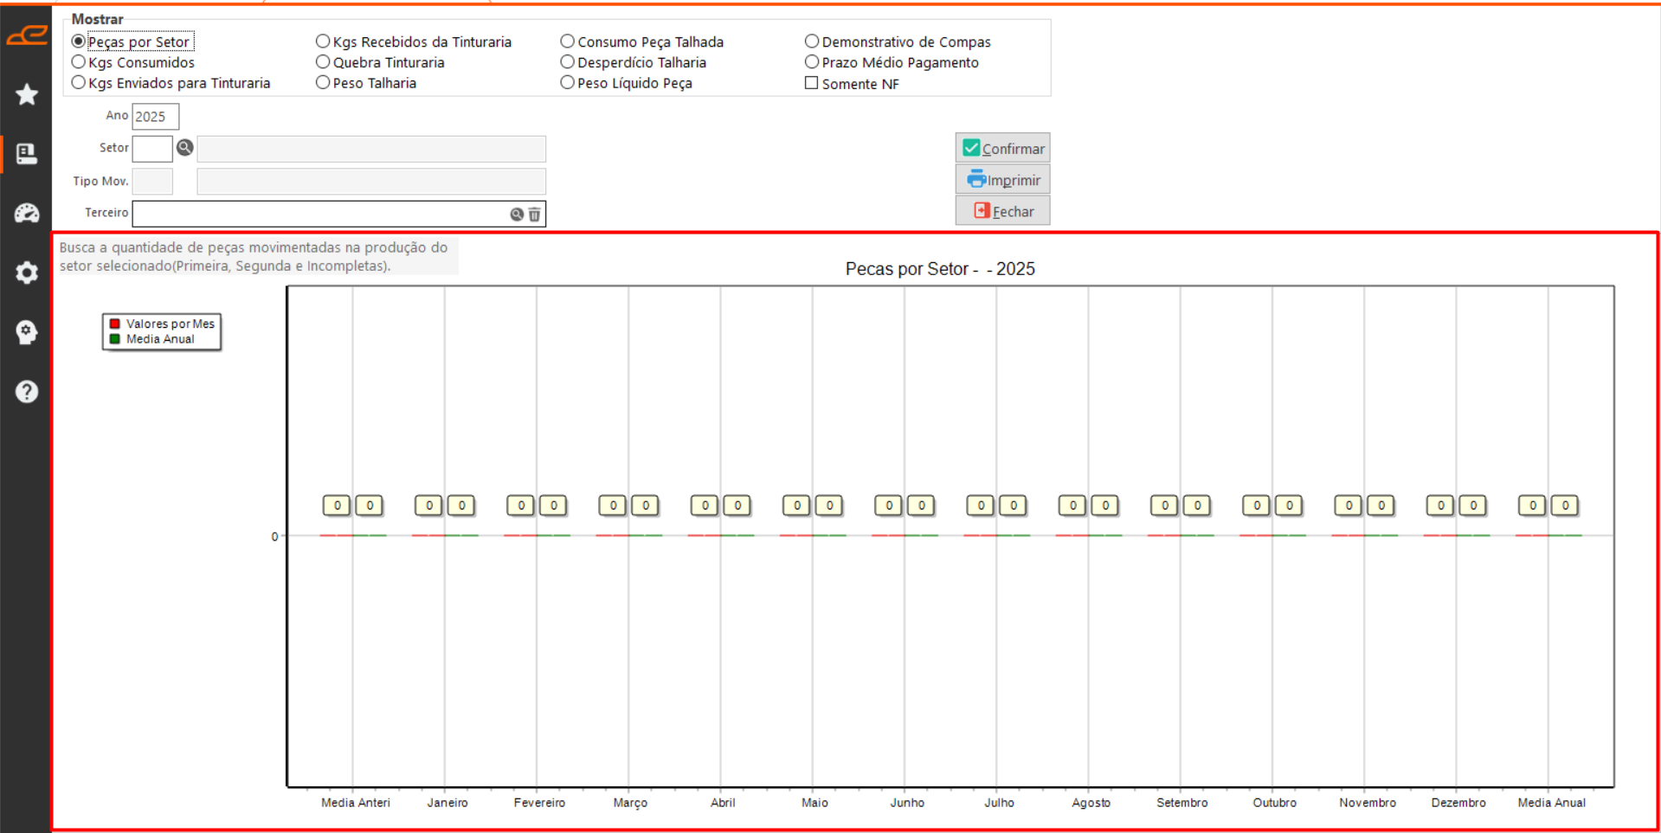Open the reports sidebar icon

(x=27, y=154)
